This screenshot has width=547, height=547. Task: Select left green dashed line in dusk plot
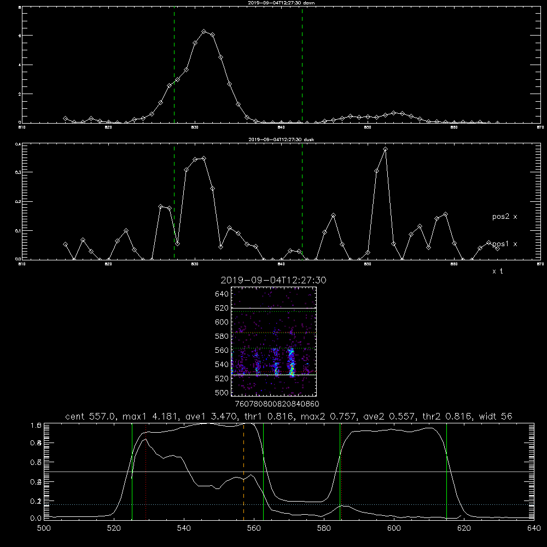[174, 202]
